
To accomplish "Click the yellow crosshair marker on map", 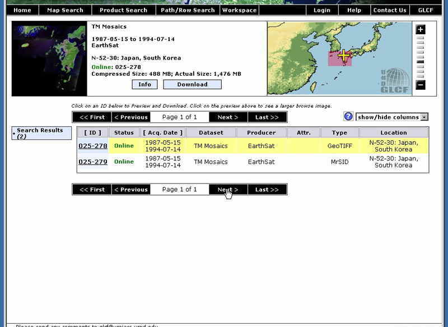I will point(343,56).
